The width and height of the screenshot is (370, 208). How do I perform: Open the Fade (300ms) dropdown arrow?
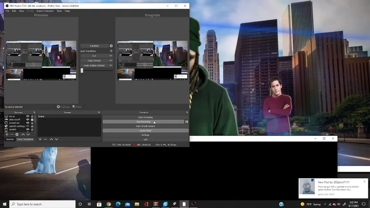point(111,60)
